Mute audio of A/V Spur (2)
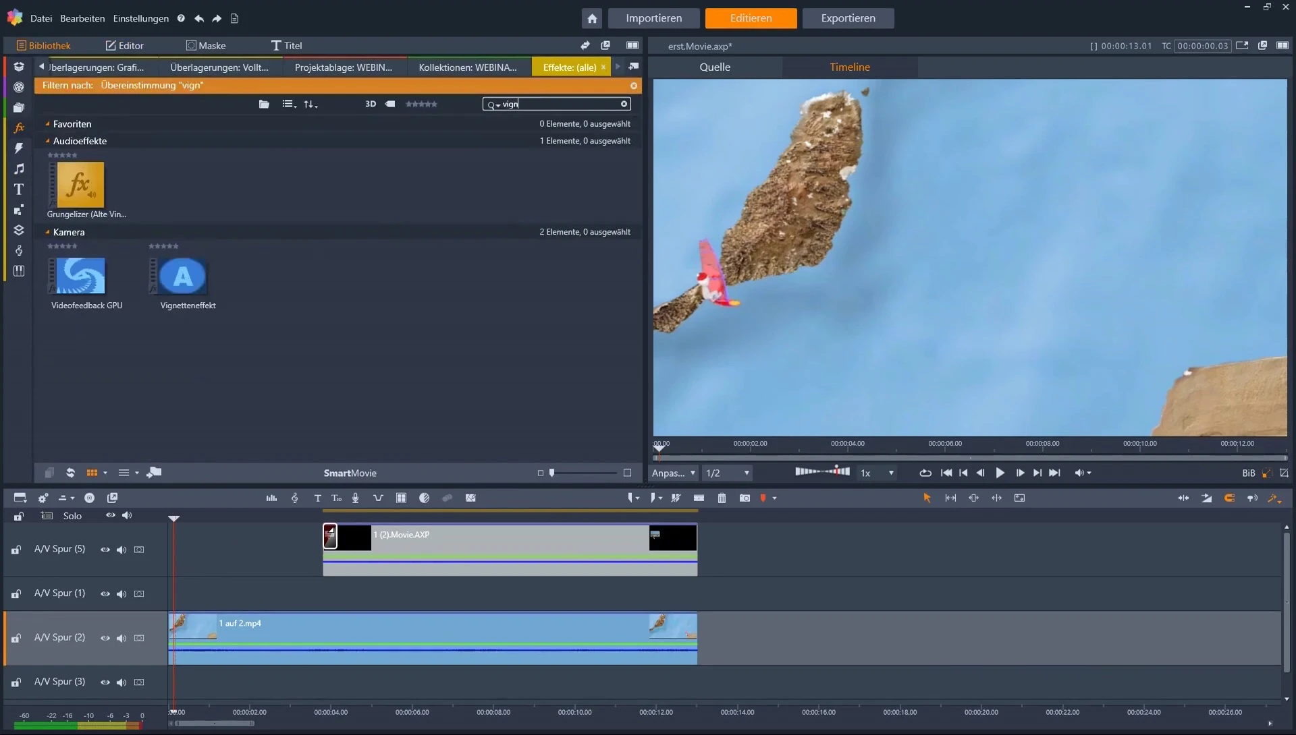 (x=122, y=638)
